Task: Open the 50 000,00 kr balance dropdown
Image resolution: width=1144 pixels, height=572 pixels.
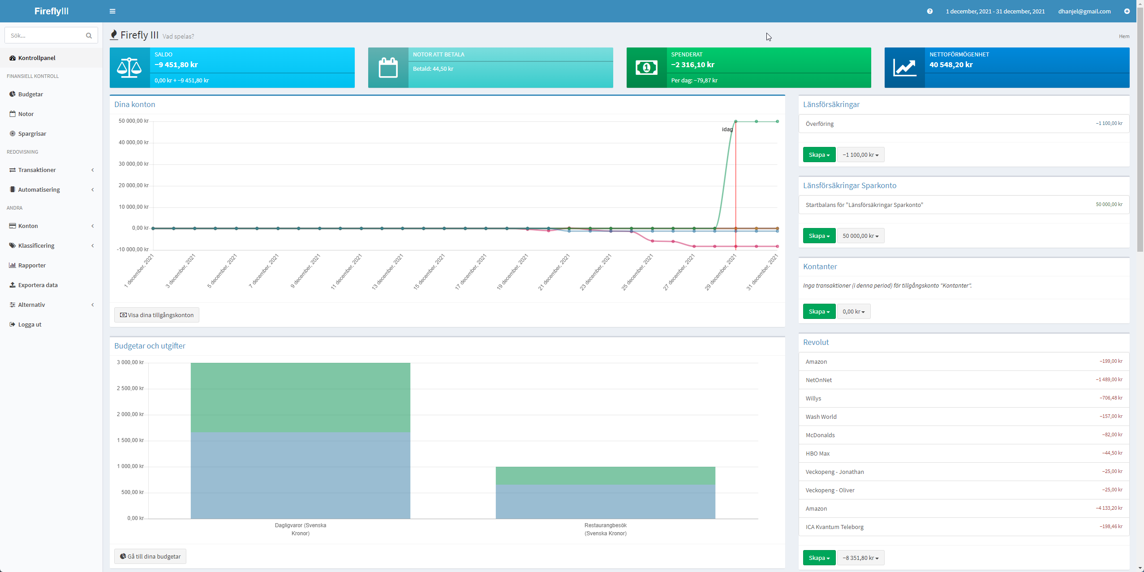Action: point(860,236)
